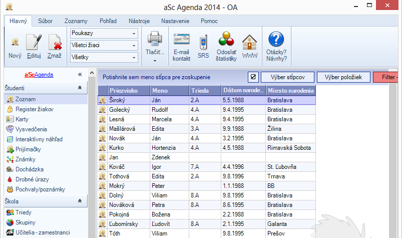Collapse the Študenti section
This screenshot has width=402, height=238.
80,88
